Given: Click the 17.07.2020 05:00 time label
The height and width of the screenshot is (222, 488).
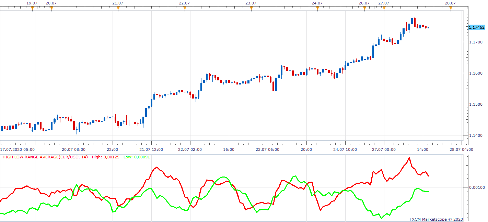Looking at the screenshot, I should coord(18,149).
